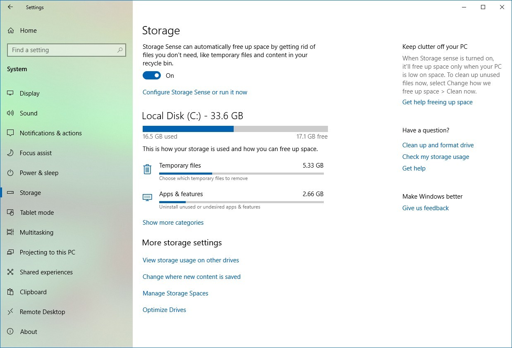The width and height of the screenshot is (512, 348).
Task: Click the Remote Desktop icon
Action: click(x=10, y=312)
